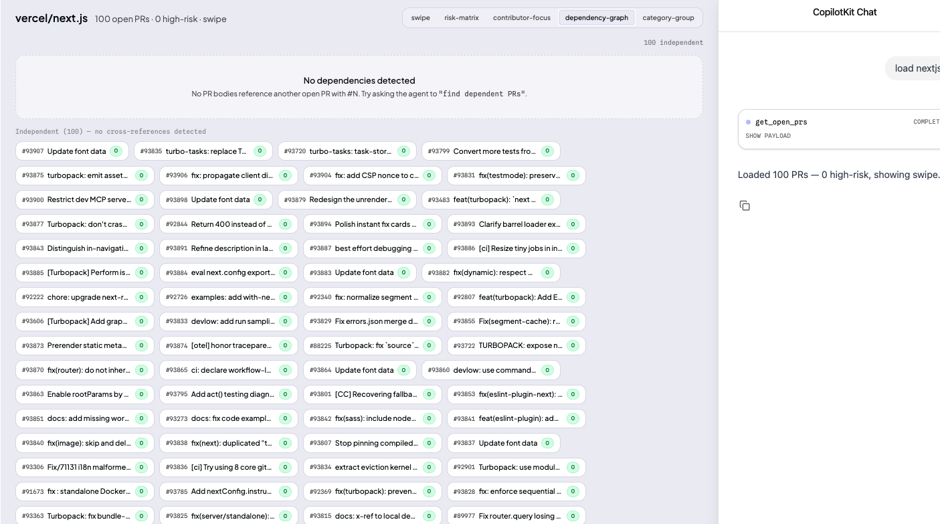
Task: Select PR #93838 fix(next): duplicated
Action: (x=229, y=443)
